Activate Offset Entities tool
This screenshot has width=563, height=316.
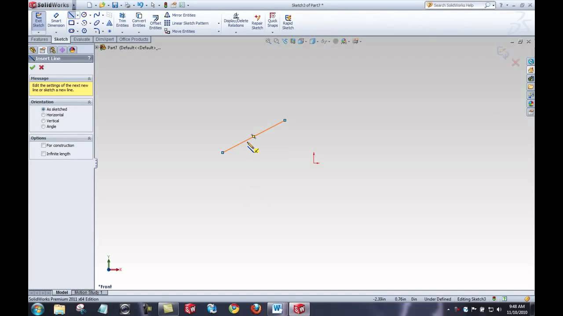[155, 22]
